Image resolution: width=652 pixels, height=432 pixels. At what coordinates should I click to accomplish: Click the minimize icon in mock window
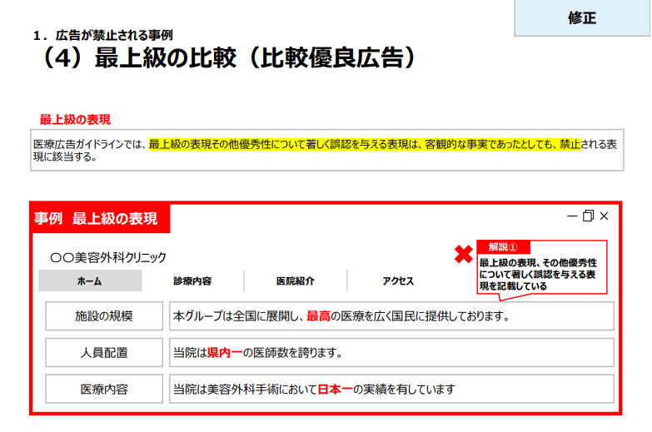pyautogui.click(x=572, y=216)
